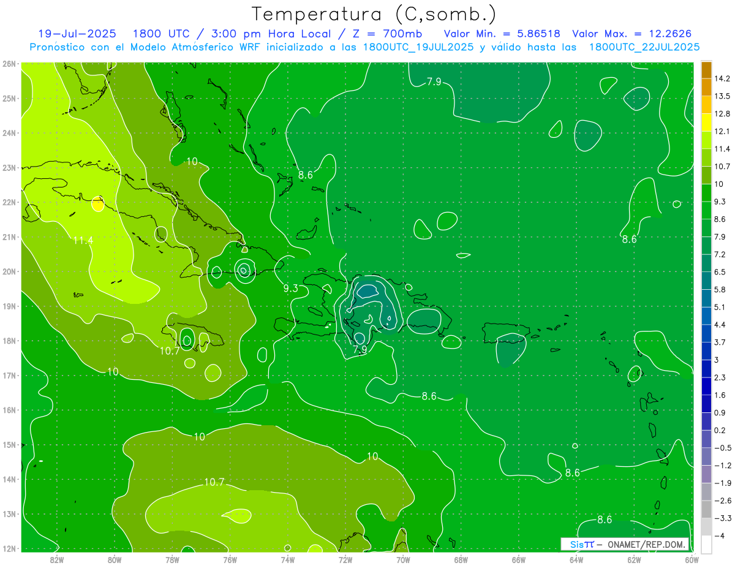Click the '8.6' contour label near 13N 63W
Image resolution: width=735 pixels, height=568 pixels.
coord(605,520)
